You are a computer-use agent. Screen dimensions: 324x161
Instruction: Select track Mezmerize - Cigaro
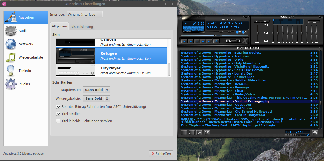click(x=250, y=91)
